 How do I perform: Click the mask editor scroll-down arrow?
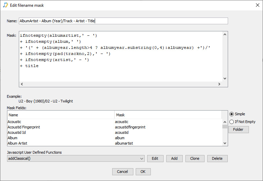(x=225, y=79)
